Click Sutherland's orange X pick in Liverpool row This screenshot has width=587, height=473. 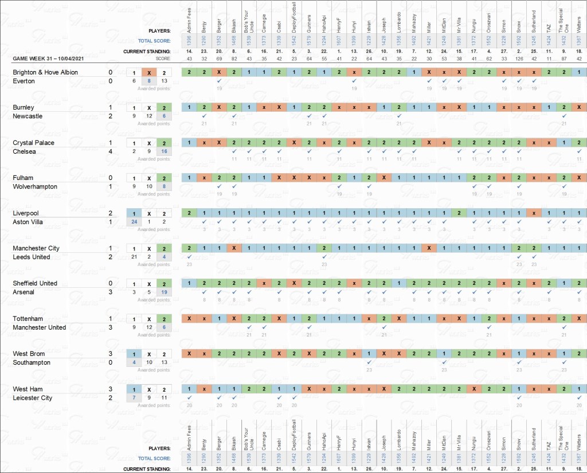[x=534, y=213]
